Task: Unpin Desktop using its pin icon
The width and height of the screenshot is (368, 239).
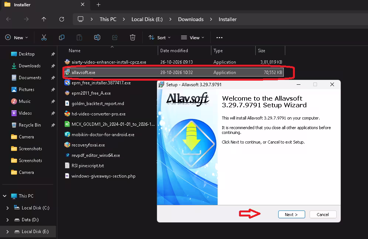Action: 53,54
